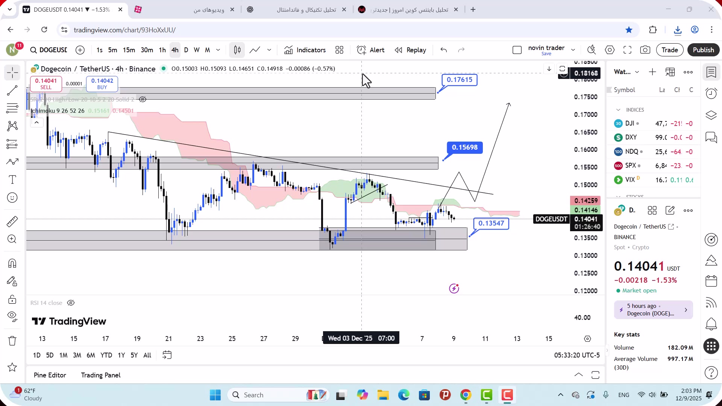Click the trash remove objects icon
722x406 pixels.
point(12,341)
